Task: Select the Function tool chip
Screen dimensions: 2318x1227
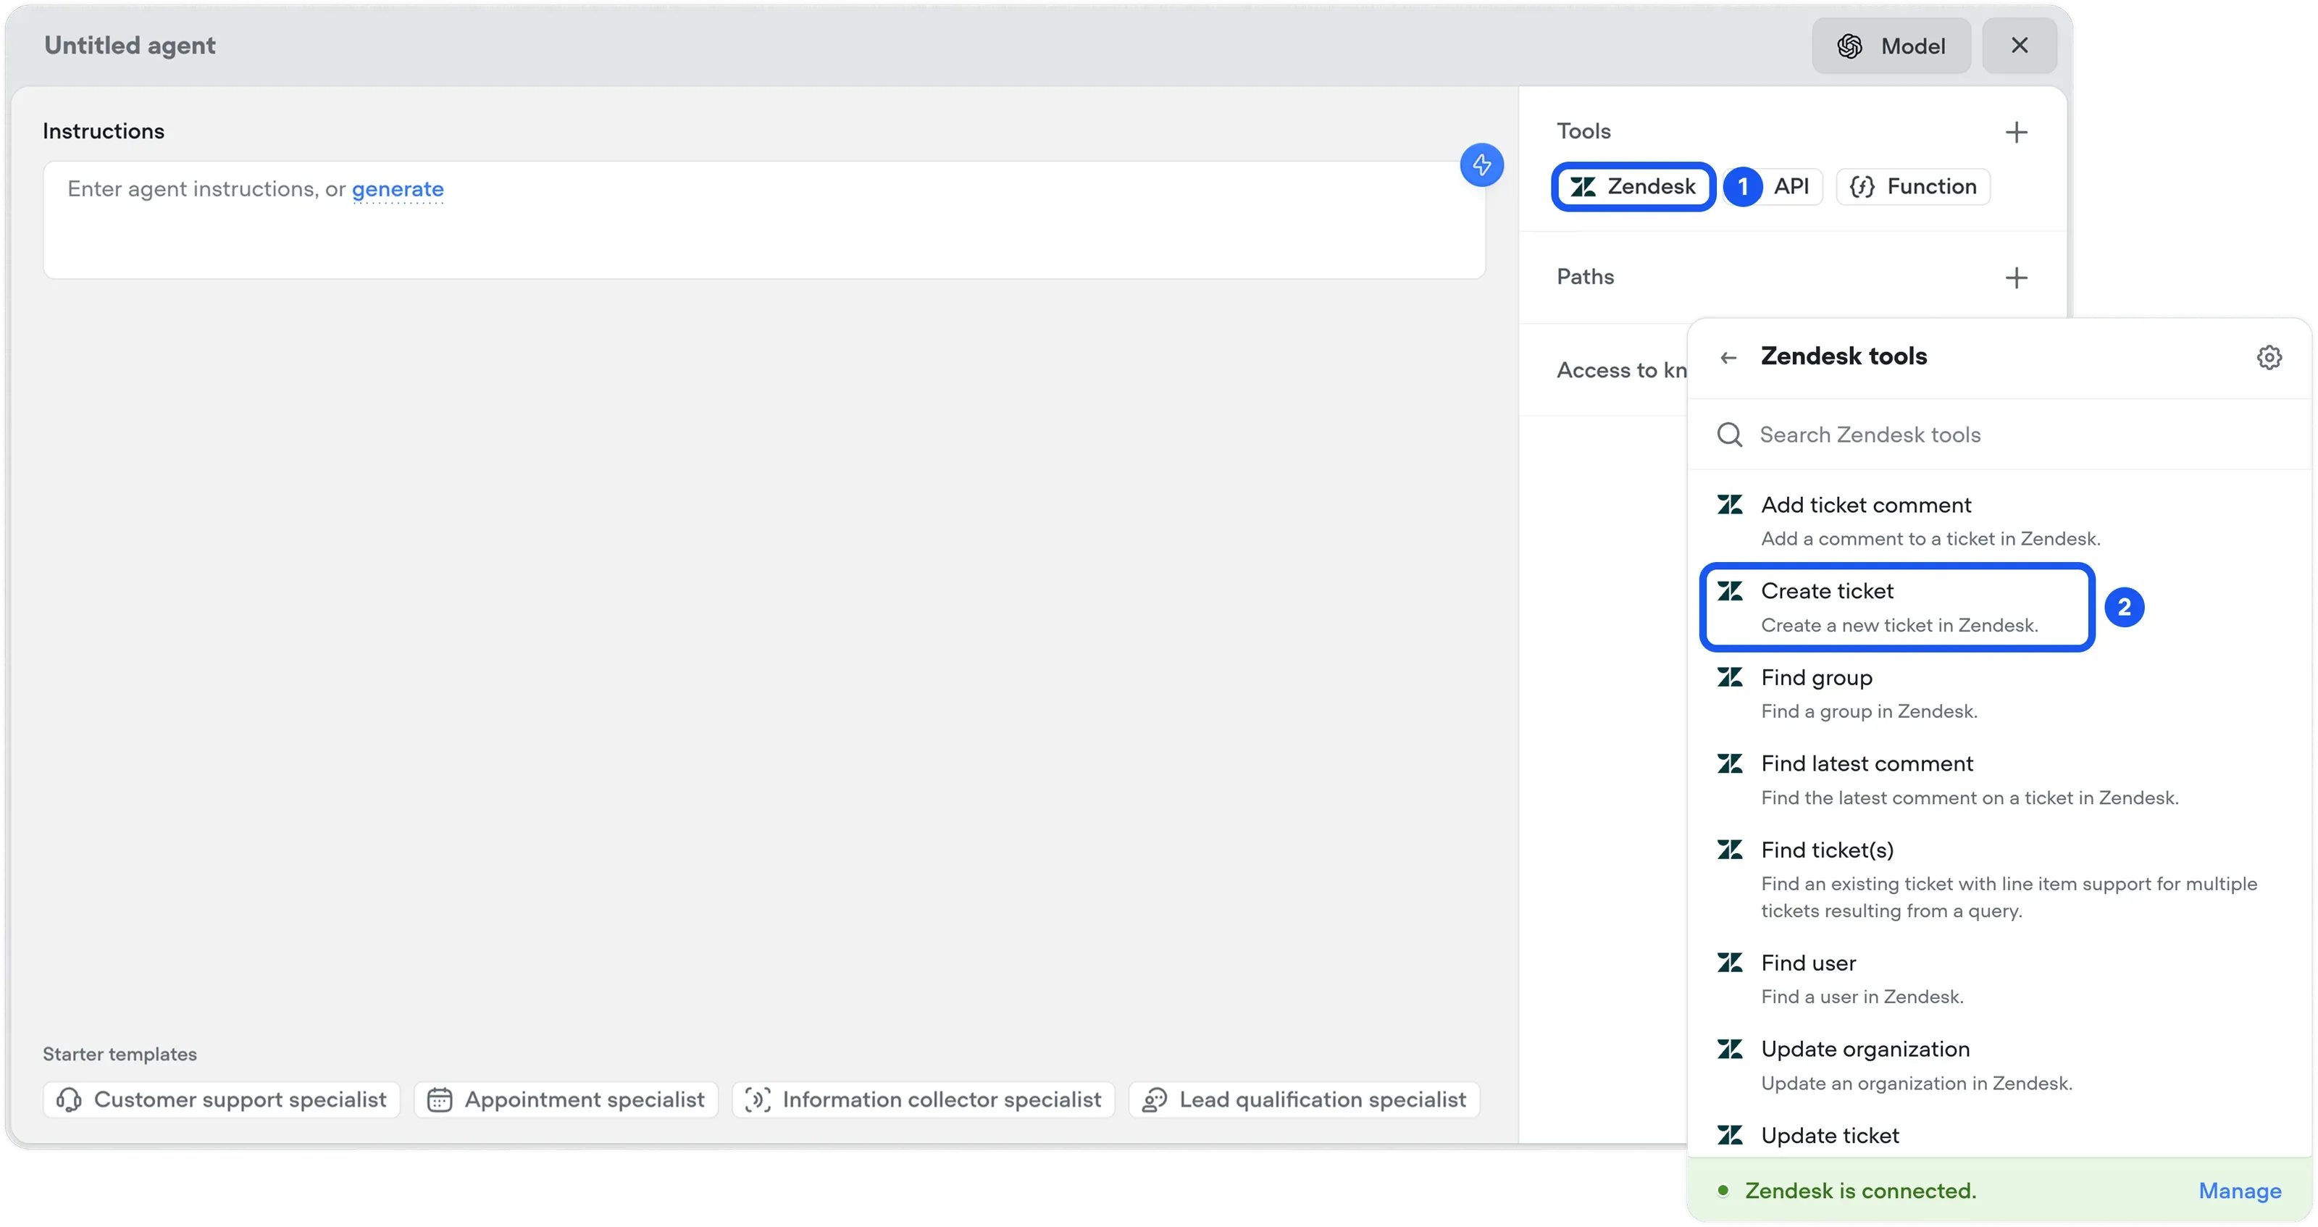Action: (1913, 186)
